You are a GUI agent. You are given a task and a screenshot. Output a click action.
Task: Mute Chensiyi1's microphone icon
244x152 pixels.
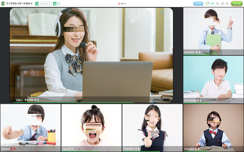click(x=139, y=149)
